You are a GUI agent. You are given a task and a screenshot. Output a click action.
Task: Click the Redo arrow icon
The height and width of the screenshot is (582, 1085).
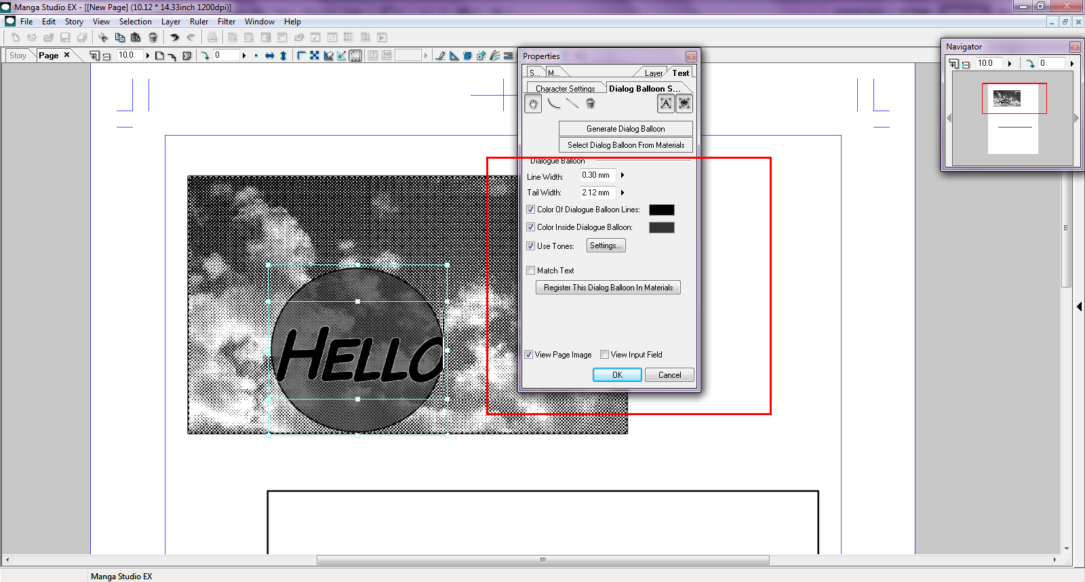191,37
